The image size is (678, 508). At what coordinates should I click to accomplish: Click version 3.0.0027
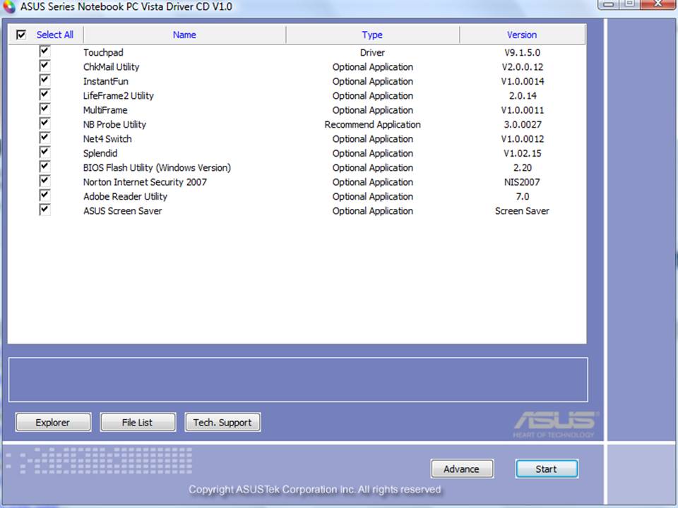(x=523, y=124)
